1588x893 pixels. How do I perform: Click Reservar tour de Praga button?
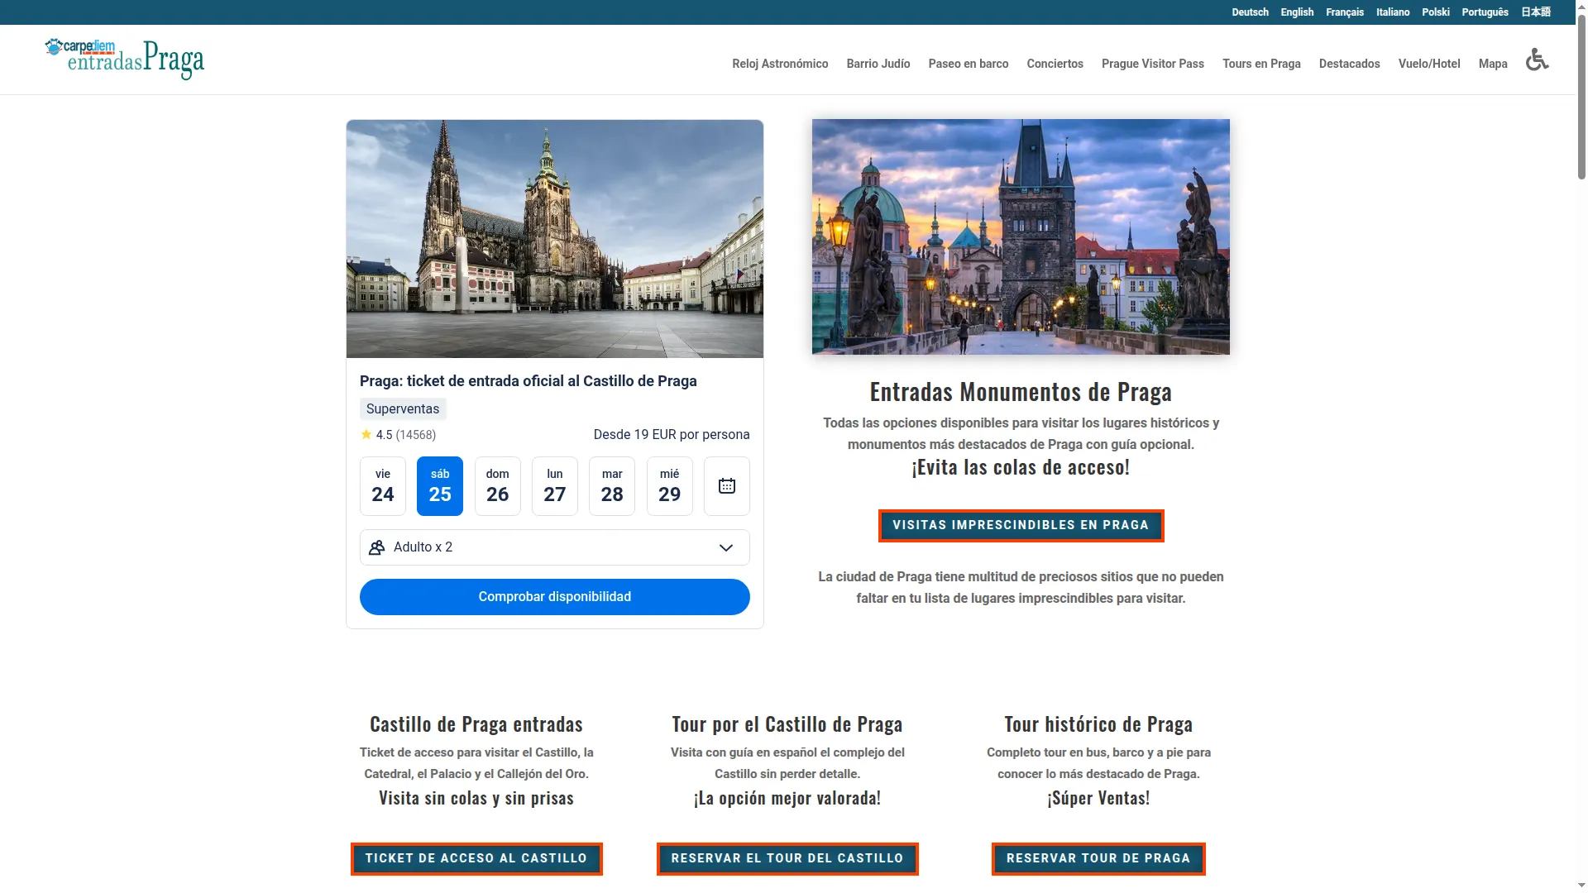(x=1098, y=859)
